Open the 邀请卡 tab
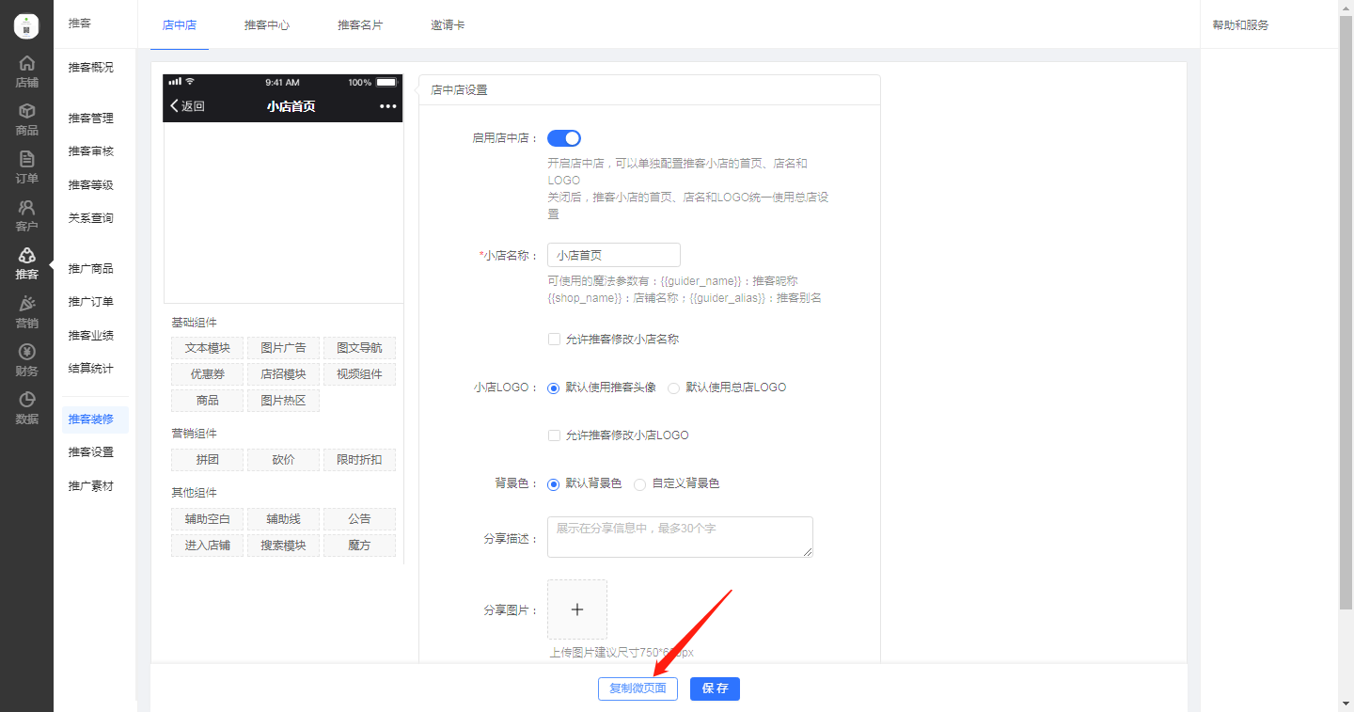1354x712 pixels. point(448,25)
